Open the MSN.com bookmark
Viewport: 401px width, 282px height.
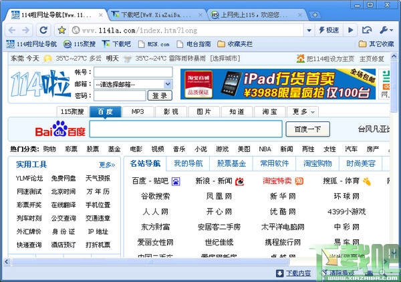pos(154,44)
